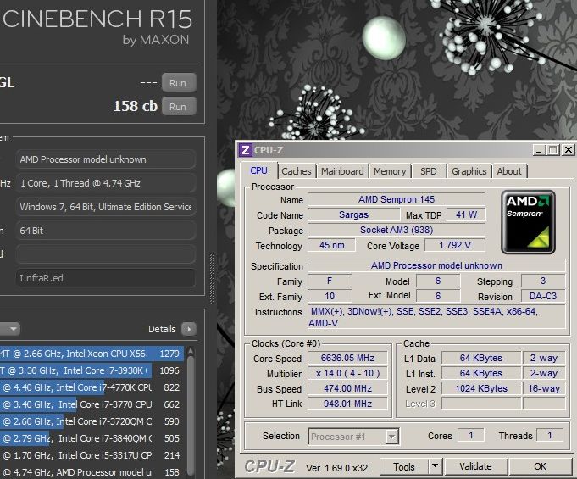Select the Memory tab

pos(390,171)
